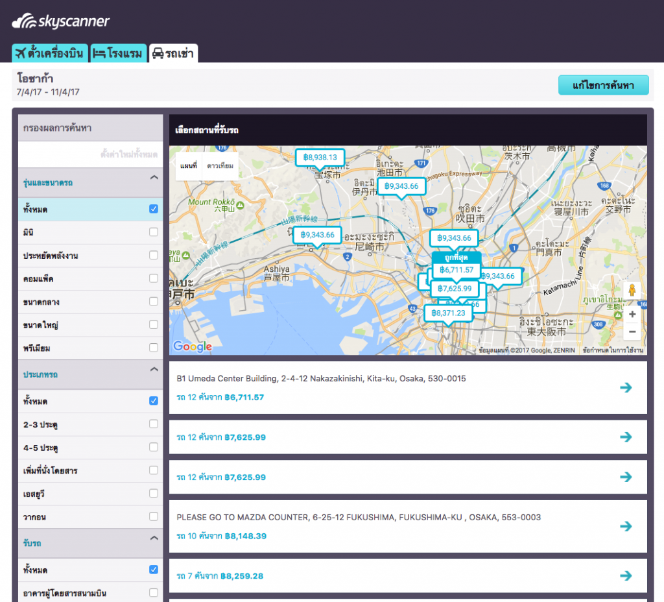Click arrow for Mazda Counter Fukushima listing
Viewport: 664px width, 602px height.
626,526
